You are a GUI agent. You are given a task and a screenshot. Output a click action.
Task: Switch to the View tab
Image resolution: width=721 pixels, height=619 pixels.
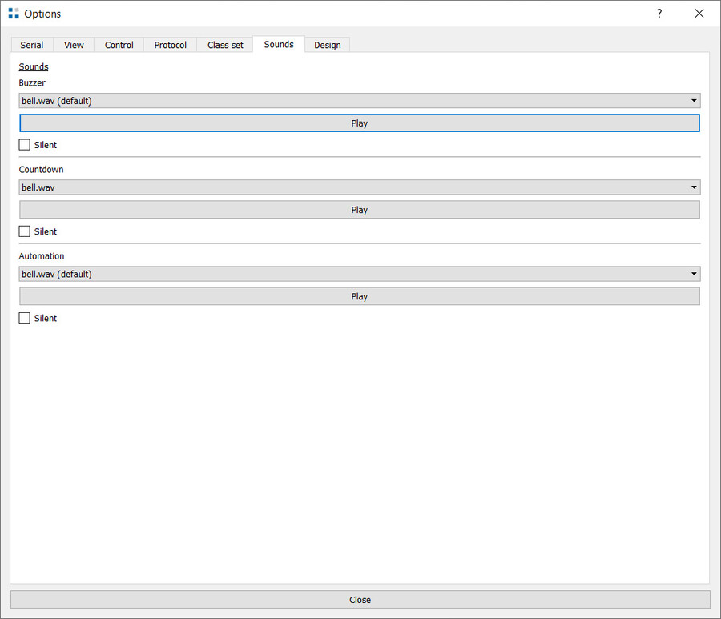pos(74,45)
